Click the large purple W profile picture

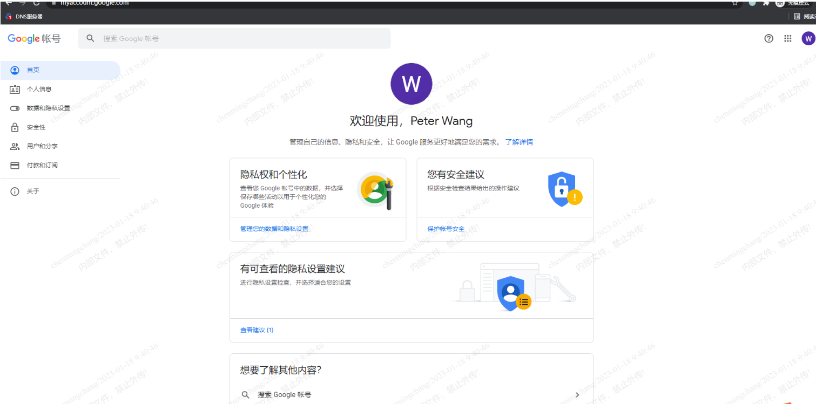[x=411, y=84]
